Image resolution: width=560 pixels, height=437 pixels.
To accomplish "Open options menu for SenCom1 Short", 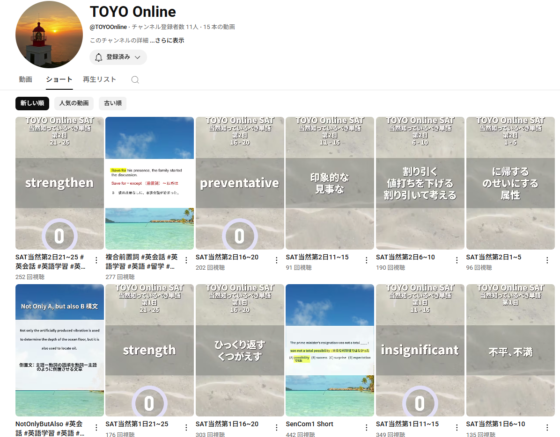I will point(367,427).
